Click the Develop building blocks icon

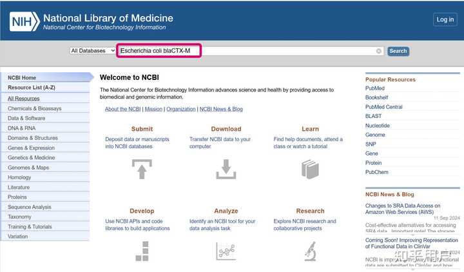pos(142,250)
